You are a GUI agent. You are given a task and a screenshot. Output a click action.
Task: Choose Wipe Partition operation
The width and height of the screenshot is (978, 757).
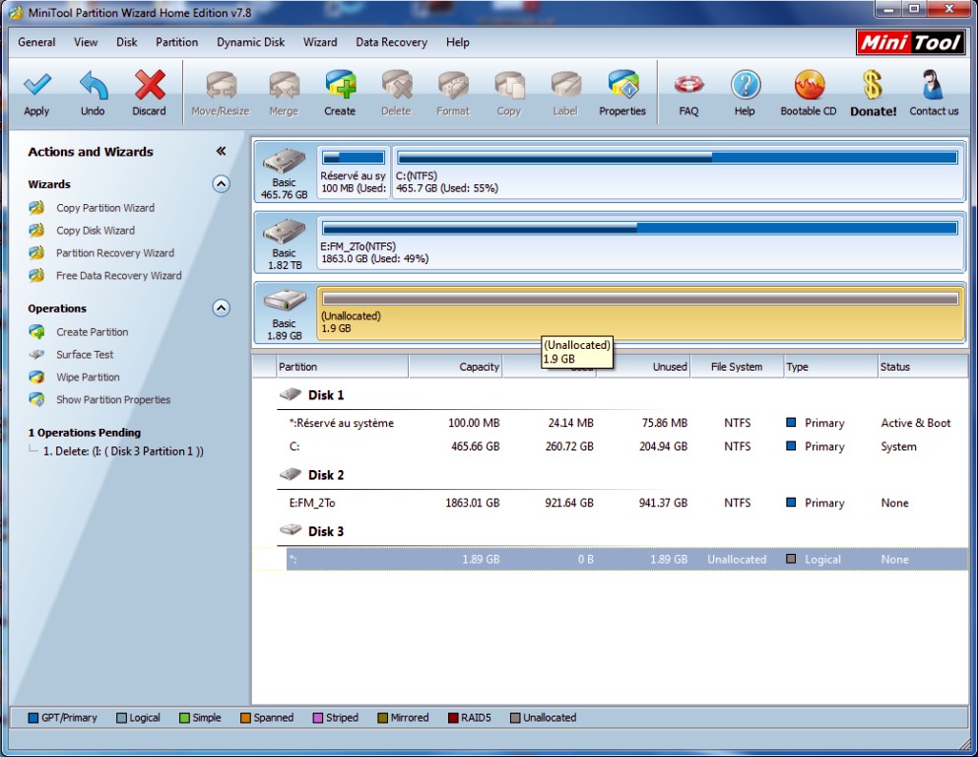[x=88, y=377]
